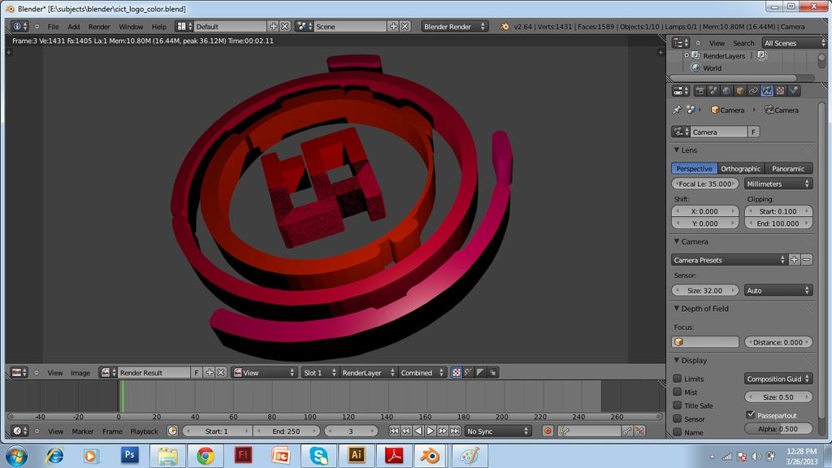This screenshot has width=832, height=468.
Task: Launch Adobe Illustrator from the taskbar
Action: pyautogui.click(x=357, y=455)
